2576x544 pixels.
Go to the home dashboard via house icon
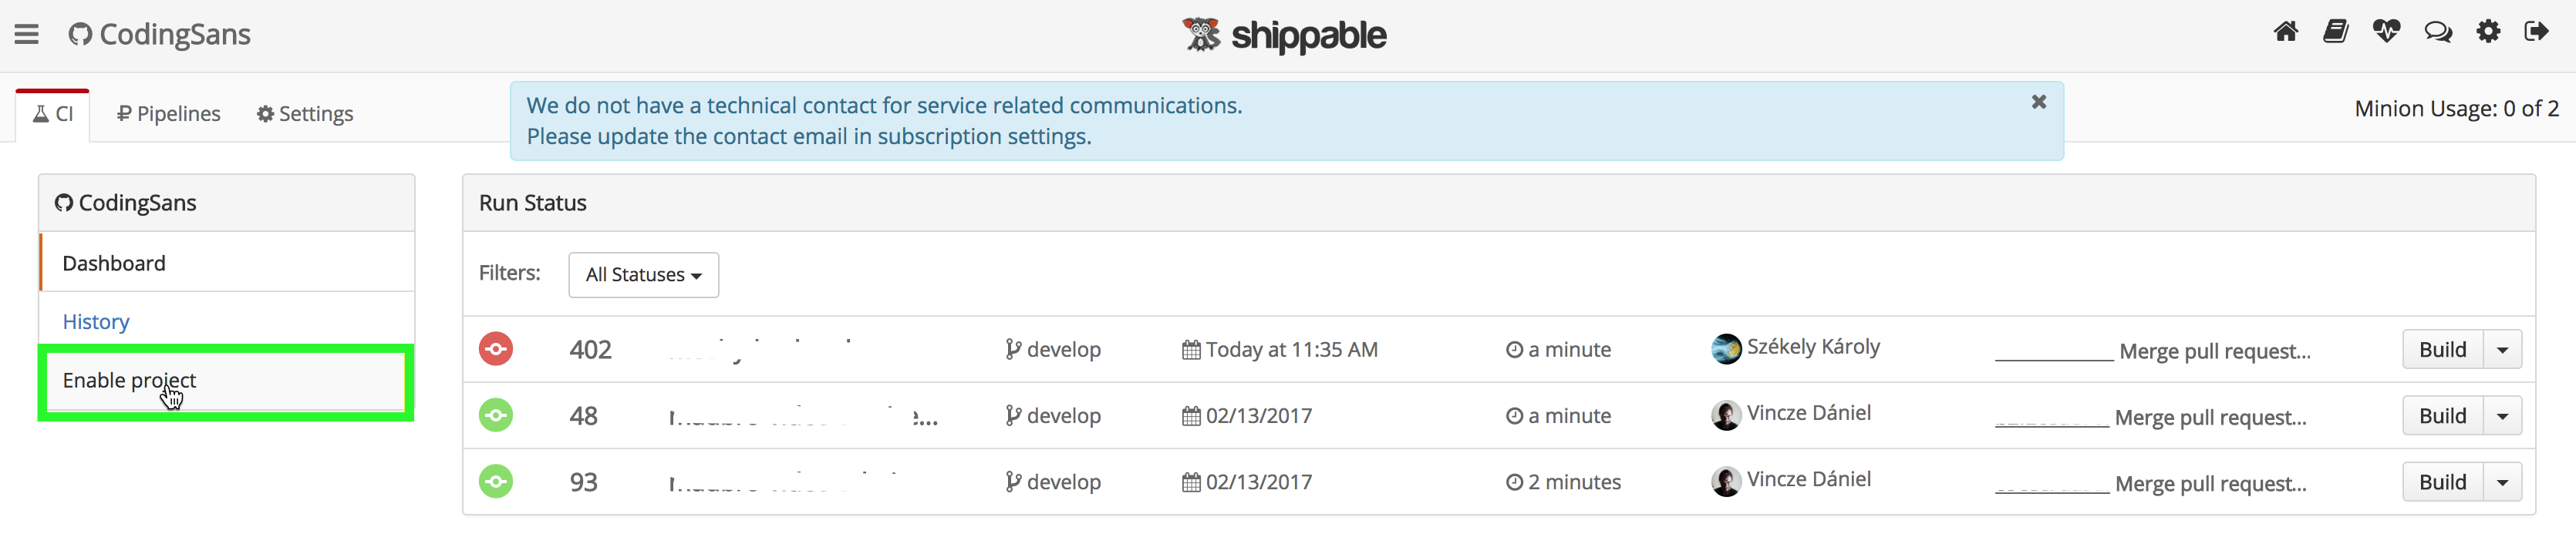(2286, 31)
